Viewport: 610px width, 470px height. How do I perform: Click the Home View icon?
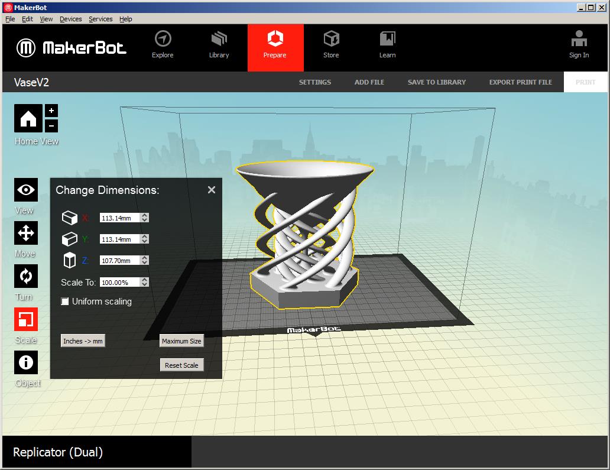tap(28, 119)
